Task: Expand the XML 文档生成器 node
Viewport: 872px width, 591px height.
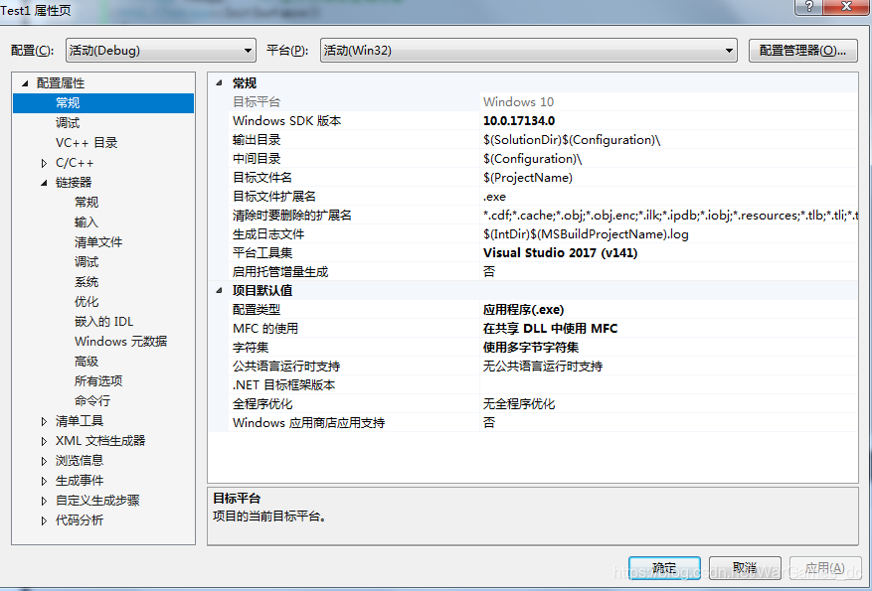Action: [44, 441]
